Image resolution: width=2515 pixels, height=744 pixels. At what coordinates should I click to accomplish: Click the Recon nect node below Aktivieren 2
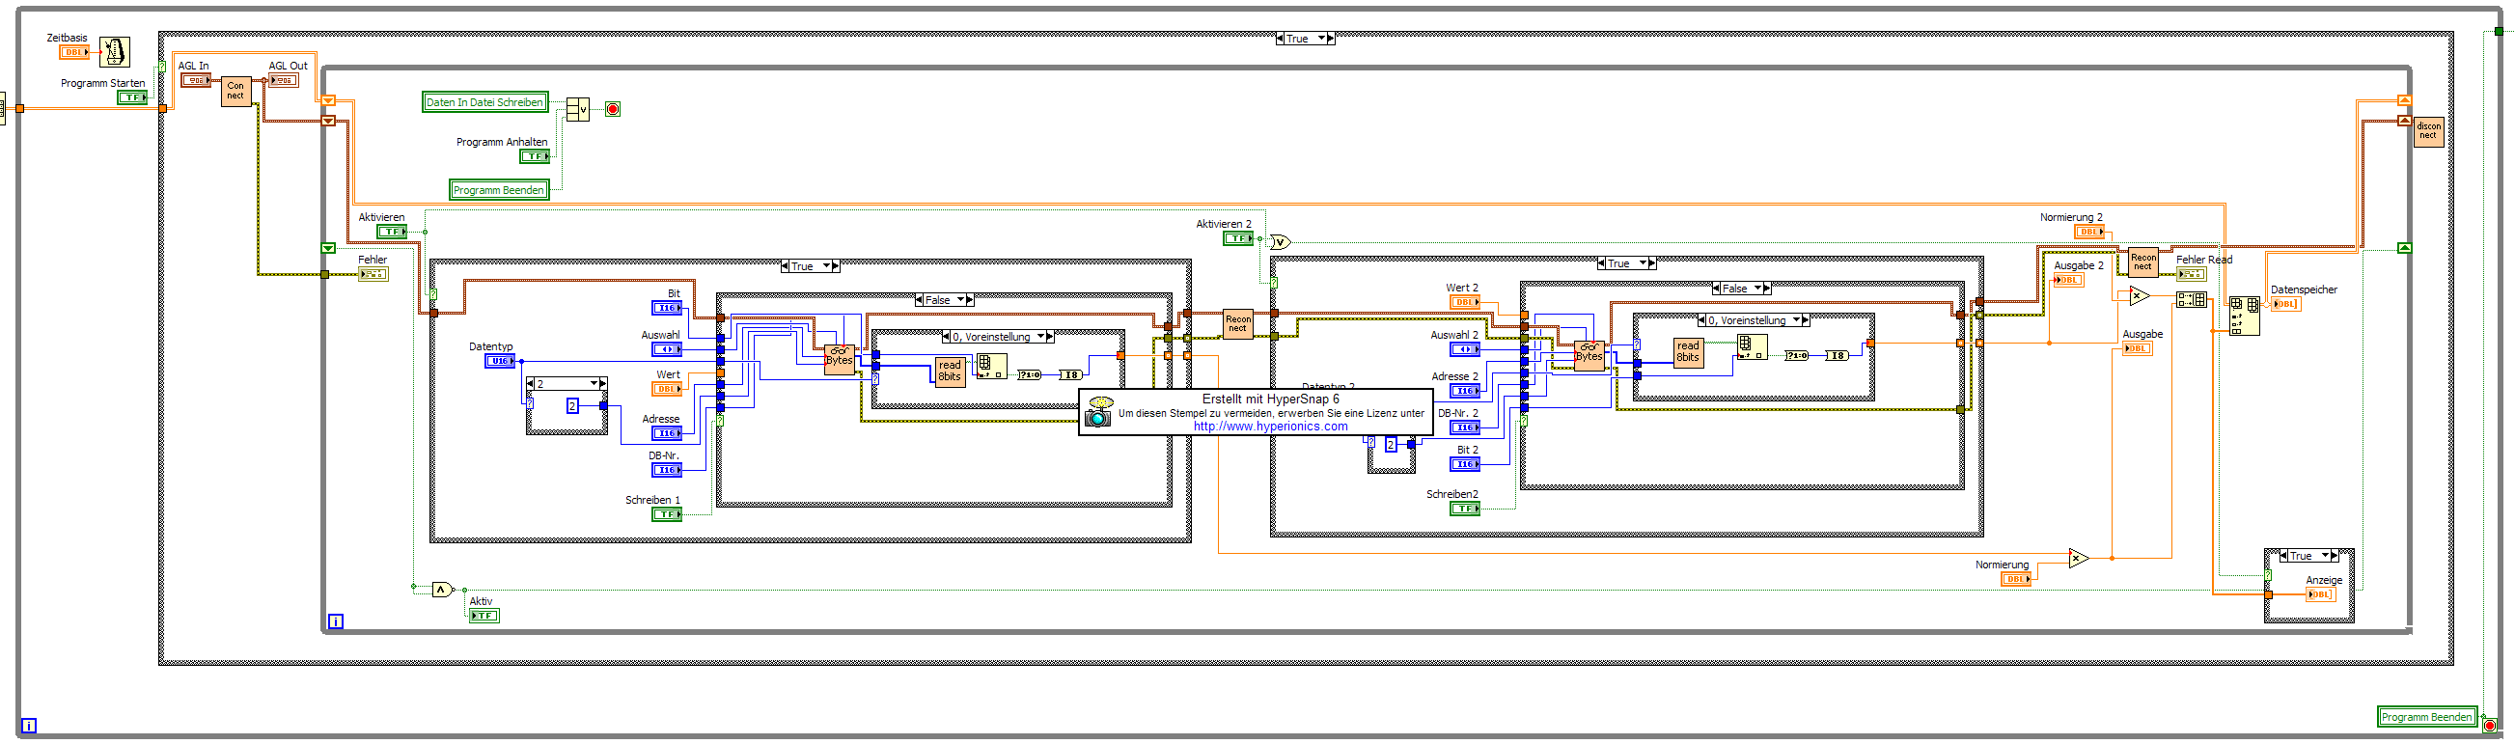coord(1238,324)
